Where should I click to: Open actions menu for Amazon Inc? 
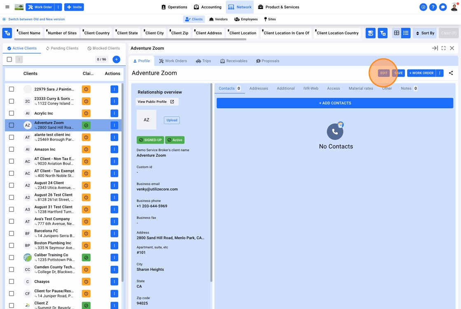pos(114,149)
